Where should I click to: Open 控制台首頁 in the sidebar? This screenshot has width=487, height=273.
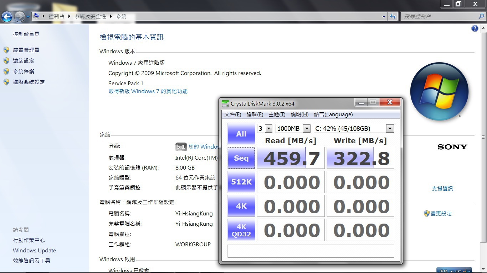tap(26, 34)
